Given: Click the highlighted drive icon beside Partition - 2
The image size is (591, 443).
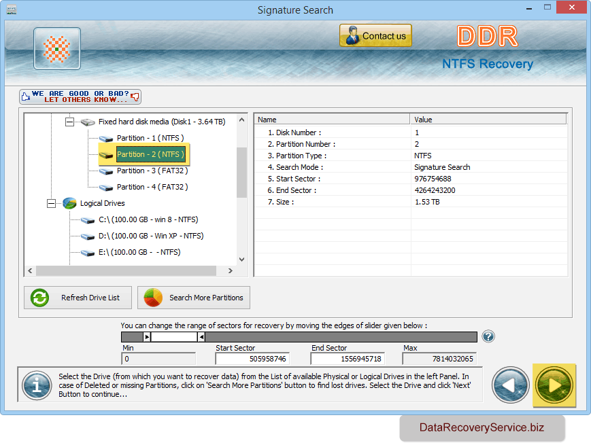Looking at the screenshot, I should tap(106, 155).
